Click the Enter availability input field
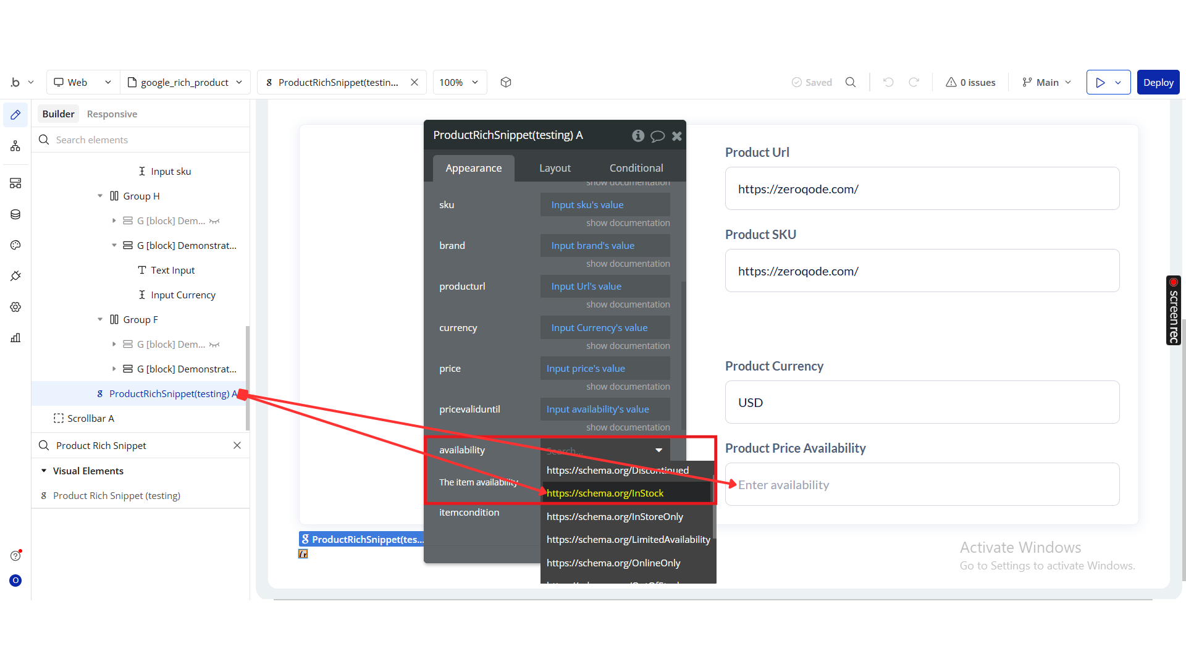The image size is (1186, 667). (x=922, y=485)
